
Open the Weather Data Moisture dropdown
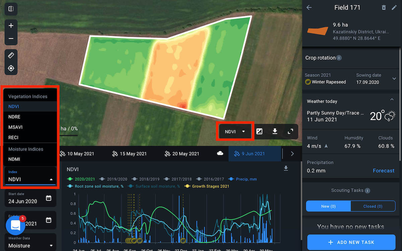tap(30, 245)
